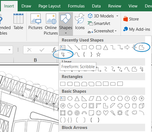Switch to the Page Layout tab

pos(50,6)
